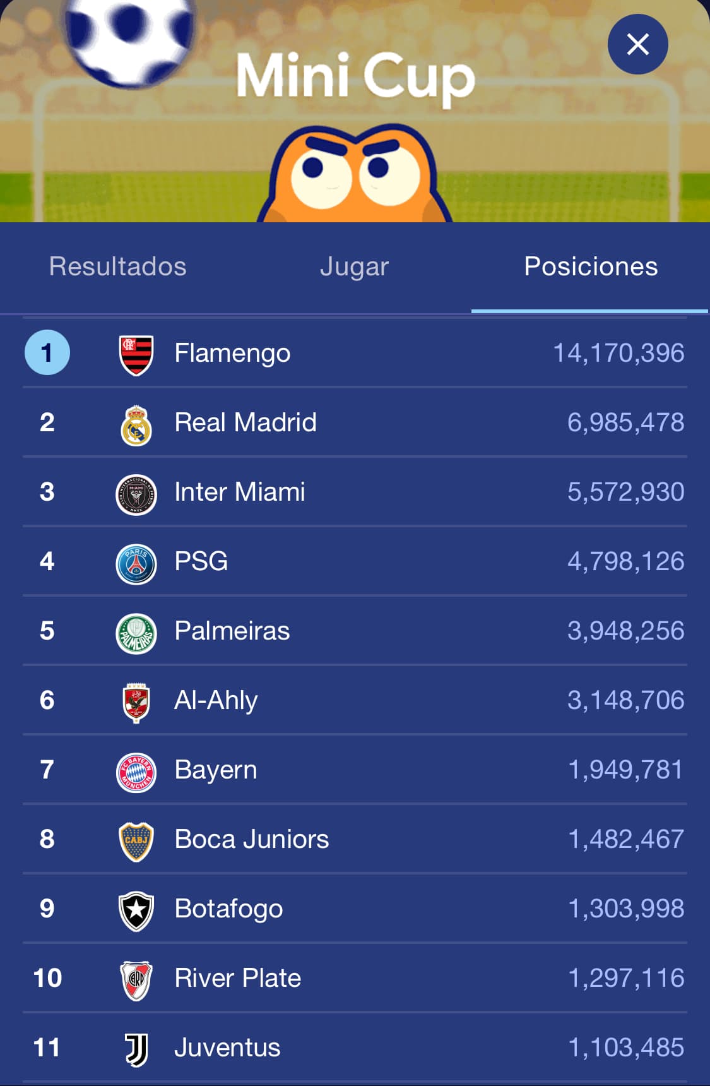
Task: Click the Botafogo star shield icon
Action: (x=136, y=911)
